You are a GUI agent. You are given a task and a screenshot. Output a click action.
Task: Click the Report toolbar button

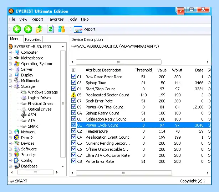pyautogui.click(x=85, y=29)
